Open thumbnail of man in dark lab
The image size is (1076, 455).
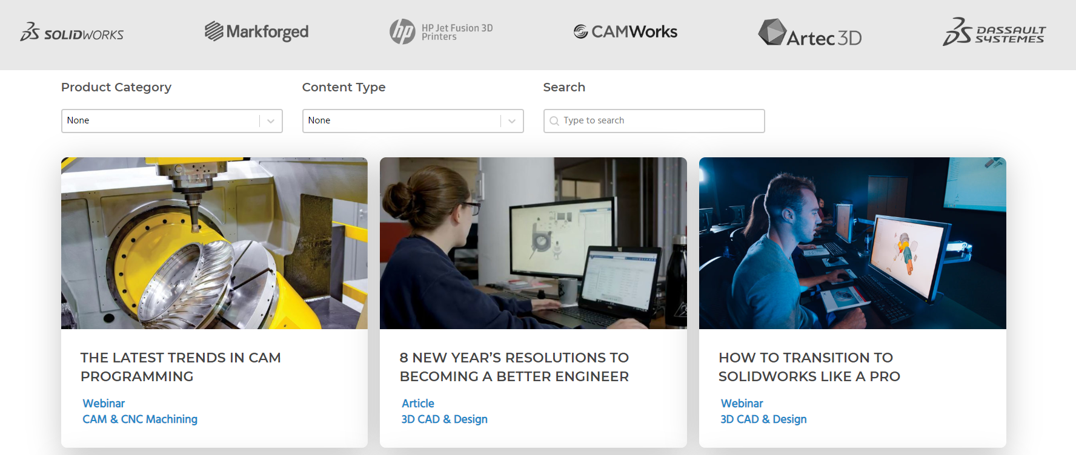(x=852, y=243)
